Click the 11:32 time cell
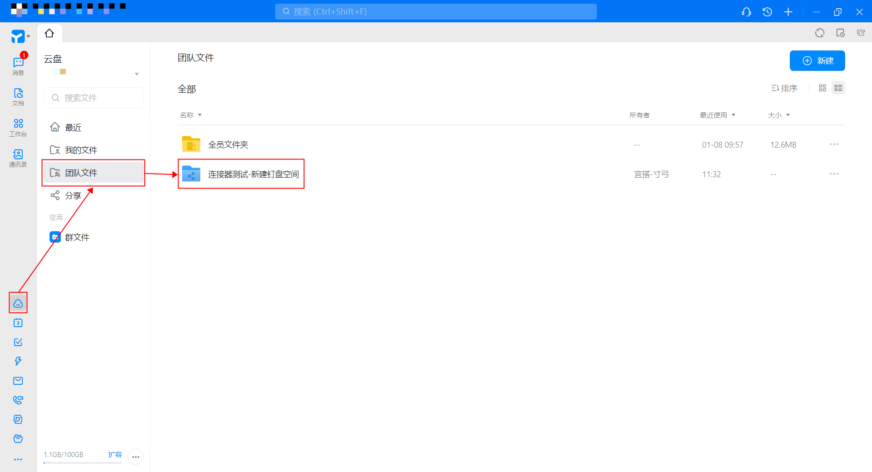The width and height of the screenshot is (872, 472). coord(711,174)
